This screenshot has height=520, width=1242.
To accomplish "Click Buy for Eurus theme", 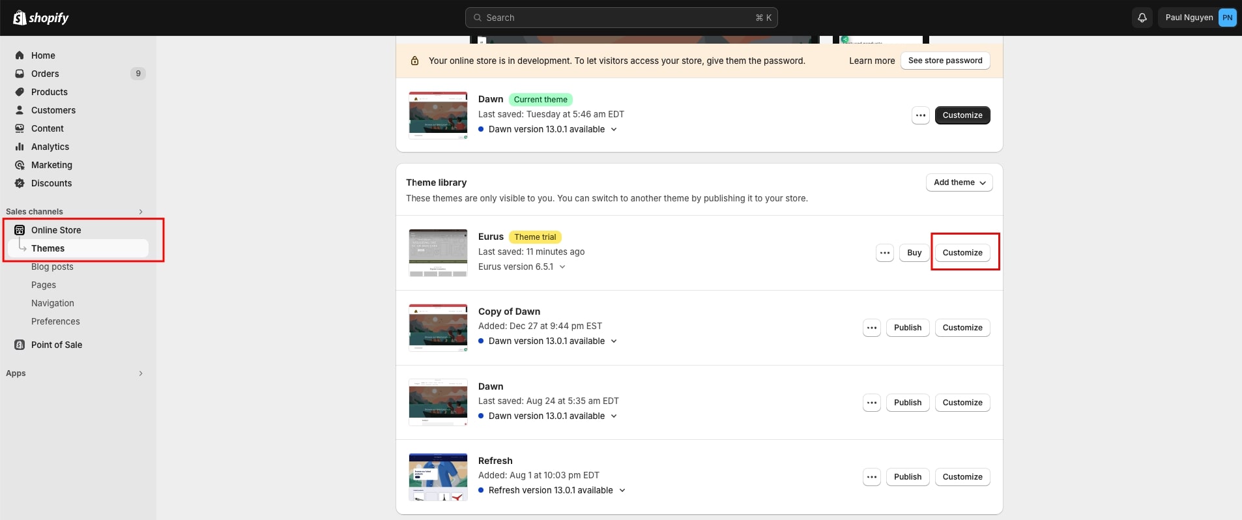I will [914, 253].
